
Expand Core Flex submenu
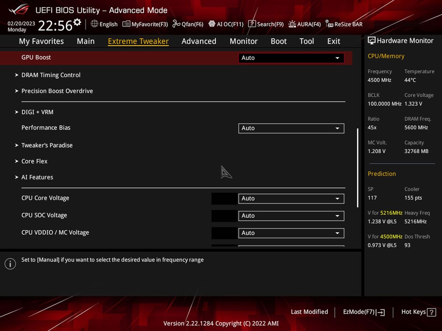pos(34,161)
